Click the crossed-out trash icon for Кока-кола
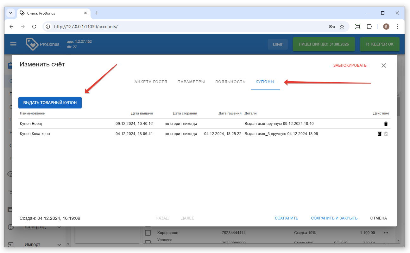This screenshot has height=253, width=410. 386,134
